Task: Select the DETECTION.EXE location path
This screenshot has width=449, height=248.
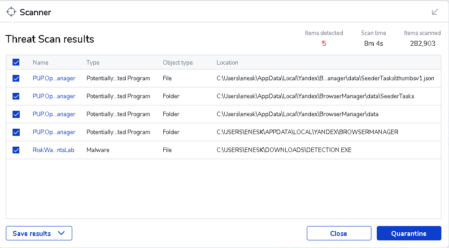Action: point(284,150)
